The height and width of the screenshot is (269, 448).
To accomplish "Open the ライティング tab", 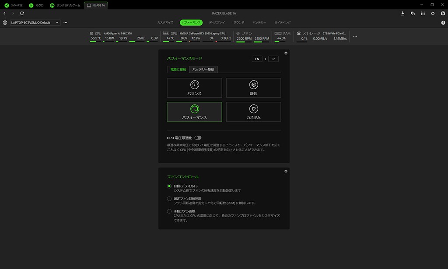I will 283,22.
